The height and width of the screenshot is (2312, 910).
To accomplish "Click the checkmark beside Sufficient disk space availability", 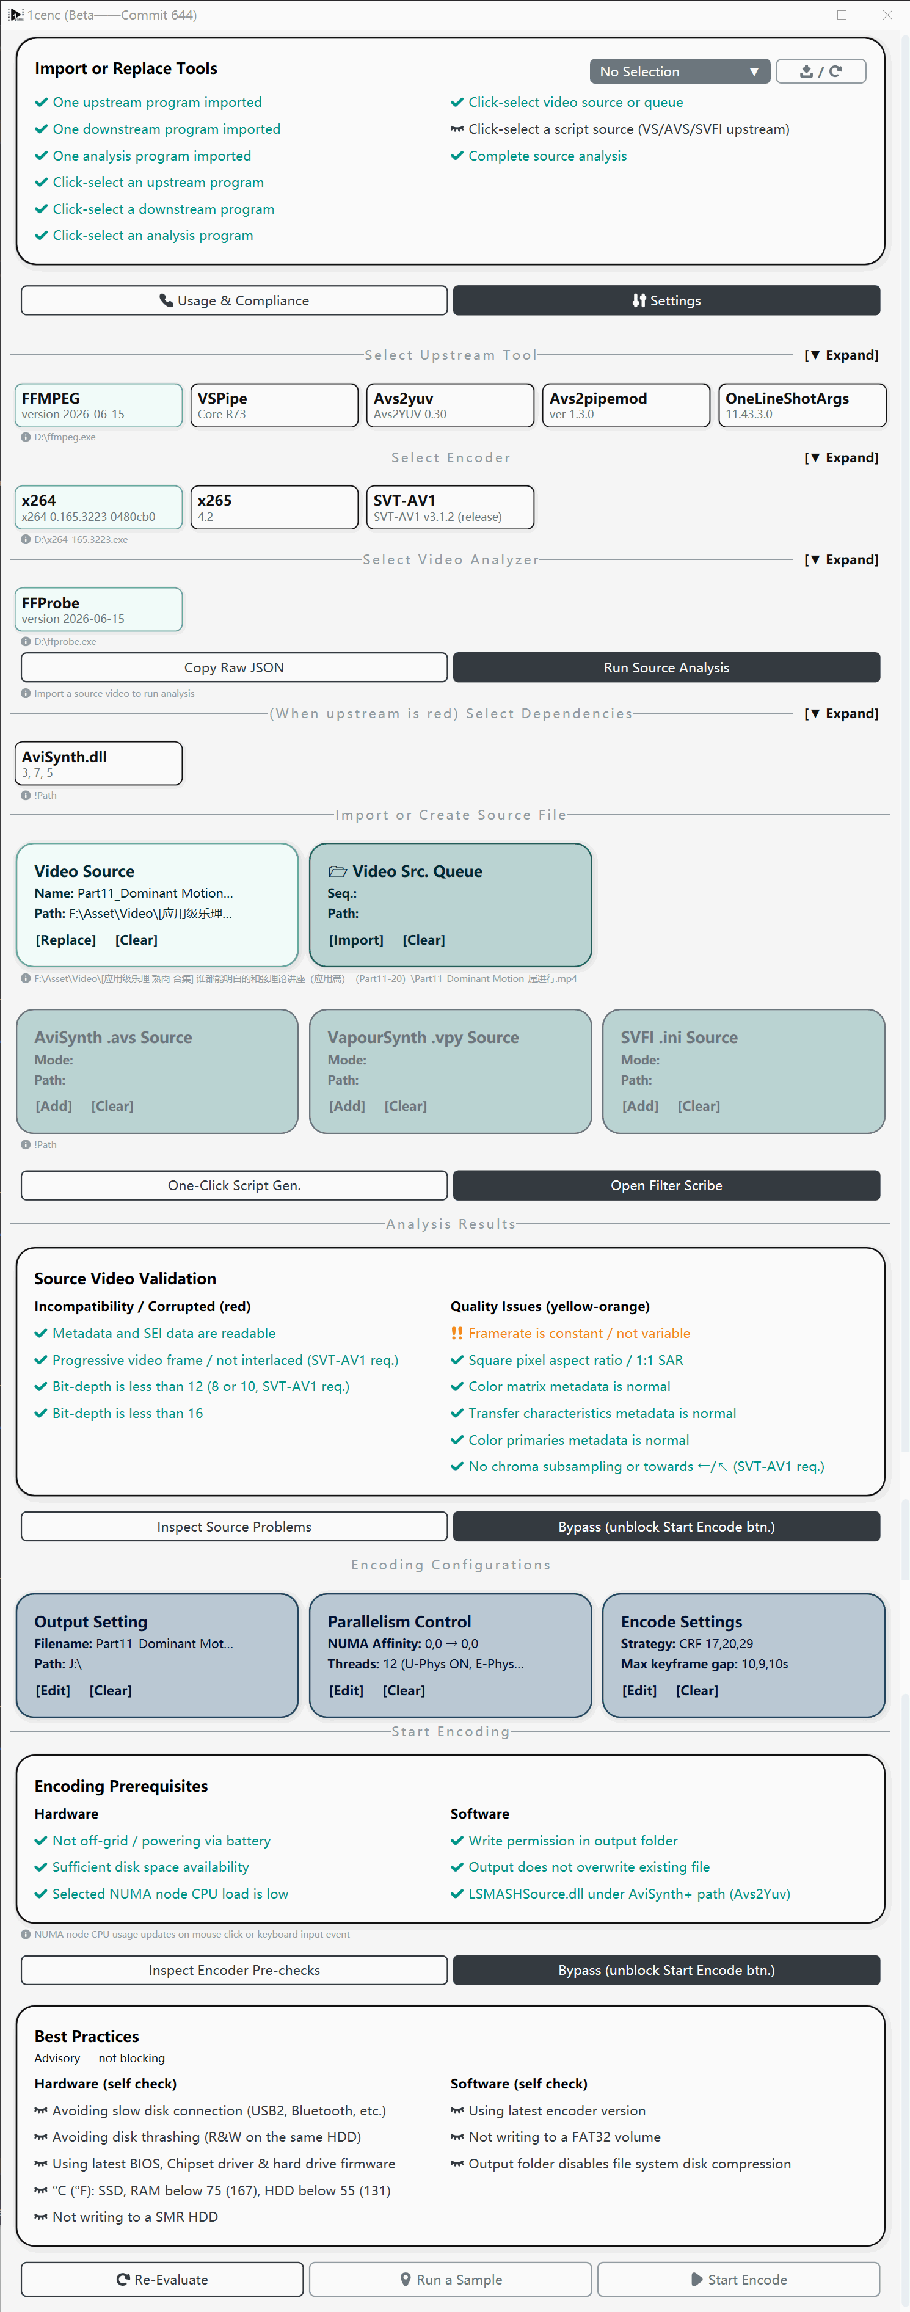I will [x=40, y=1867].
